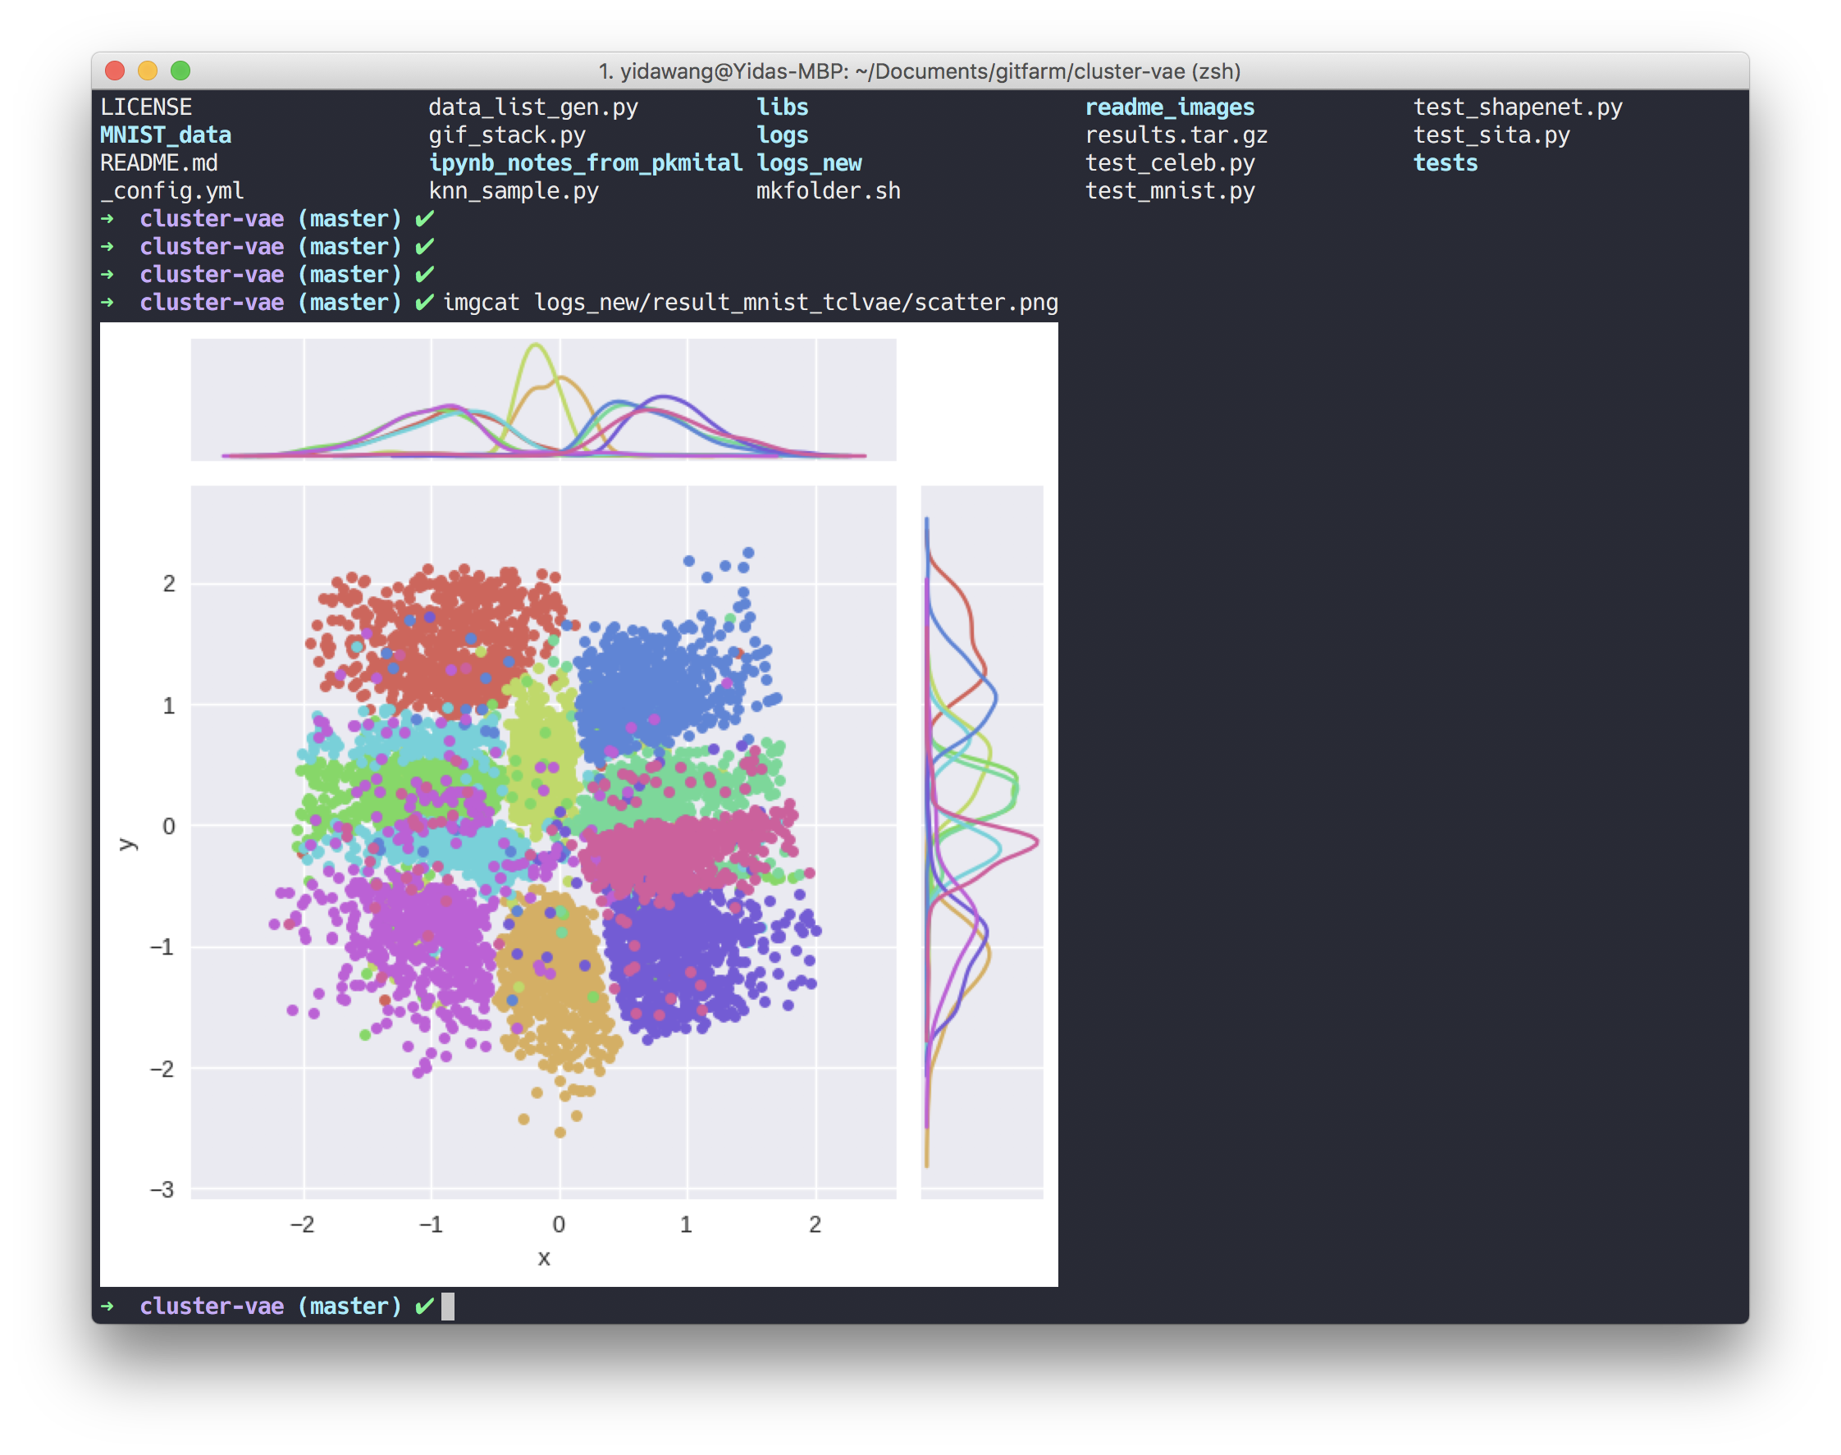1841x1455 pixels.
Task: Click the test_shapenet.py file name
Action: (1517, 107)
